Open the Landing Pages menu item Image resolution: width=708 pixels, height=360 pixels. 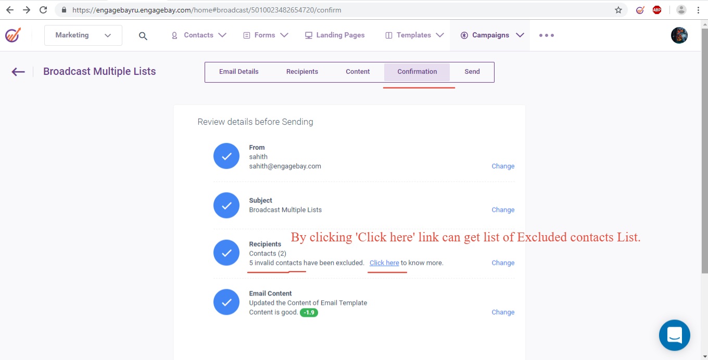(335, 35)
